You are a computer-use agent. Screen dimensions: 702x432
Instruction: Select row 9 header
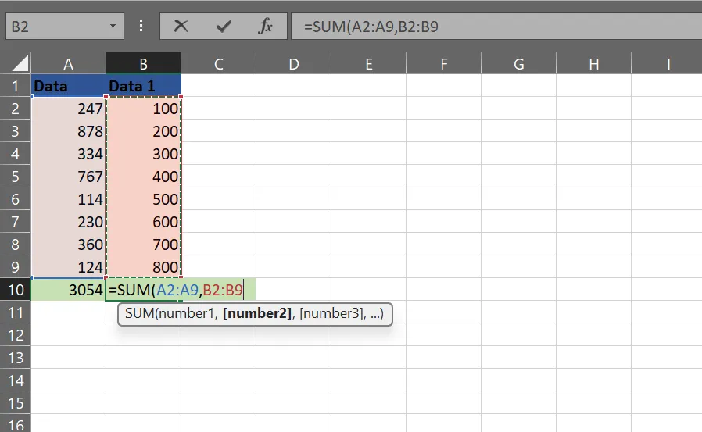pyautogui.click(x=15, y=267)
